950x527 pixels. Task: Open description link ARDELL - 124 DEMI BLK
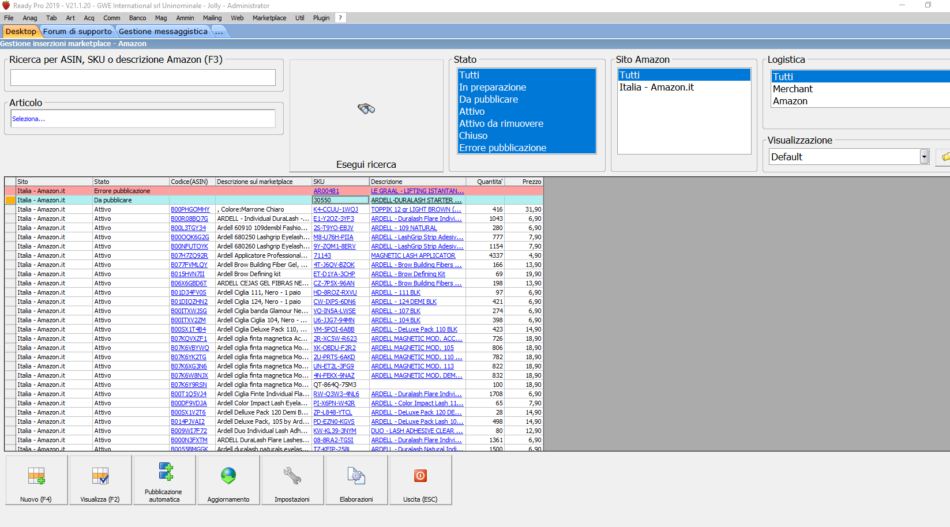pos(404,302)
